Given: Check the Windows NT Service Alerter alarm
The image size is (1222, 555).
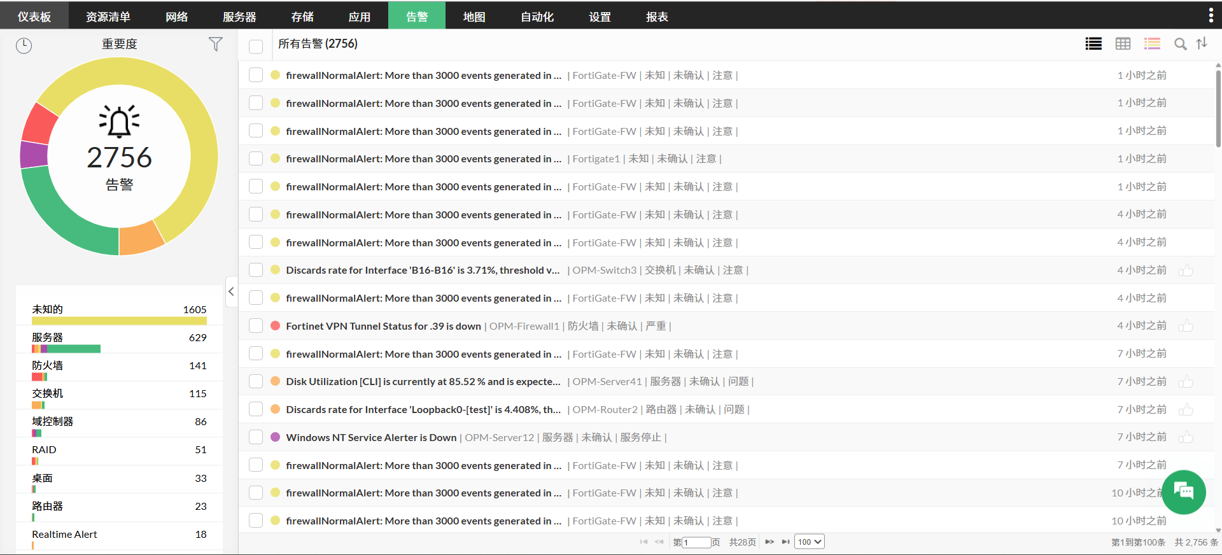Looking at the screenshot, I should click(256, 437).
